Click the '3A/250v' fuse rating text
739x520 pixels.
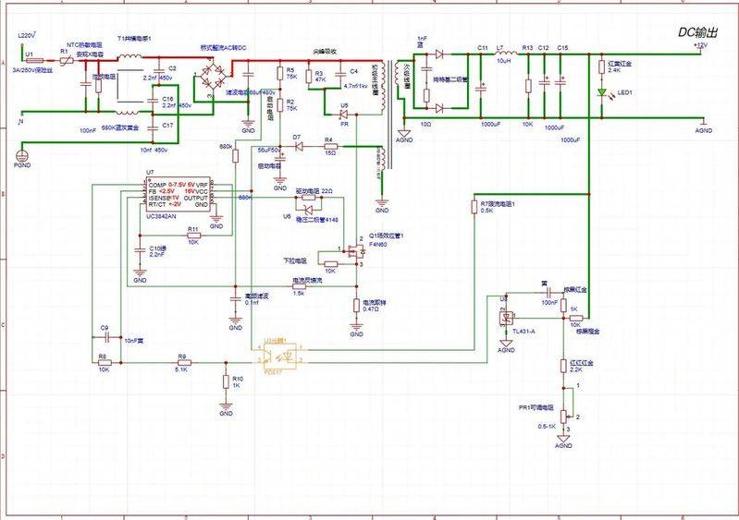[x=23, y=69]
